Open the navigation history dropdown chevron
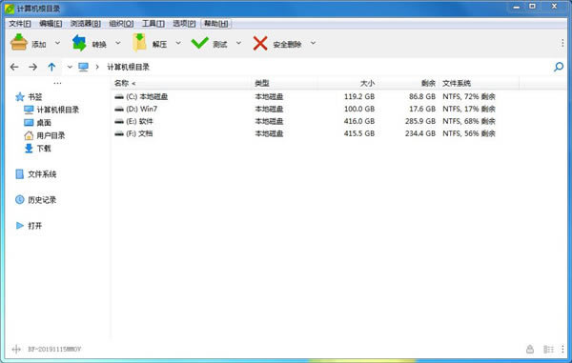The image size is (572, 363). [x=70, y=67]
